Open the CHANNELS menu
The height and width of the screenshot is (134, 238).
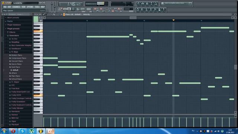(16, 7)
